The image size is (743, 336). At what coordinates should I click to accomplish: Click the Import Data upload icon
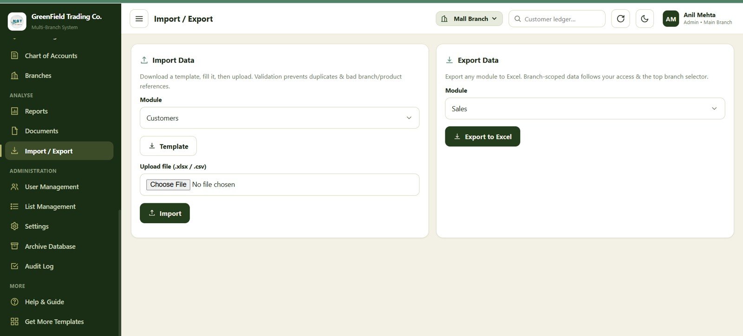click(144, 60)
